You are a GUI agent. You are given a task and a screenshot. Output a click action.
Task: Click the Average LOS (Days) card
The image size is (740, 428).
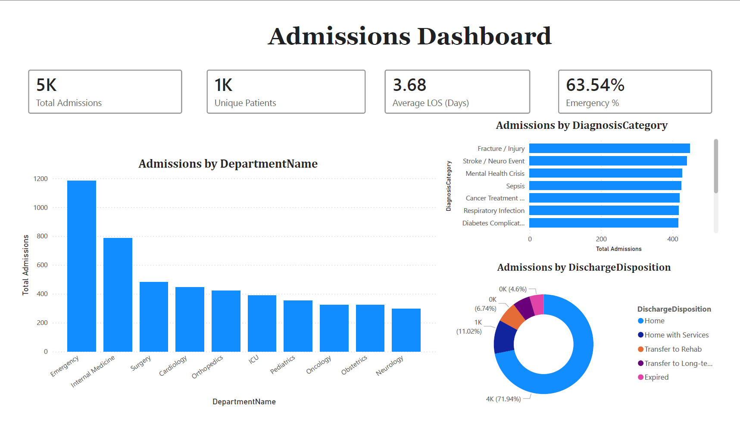click(457, 92)
